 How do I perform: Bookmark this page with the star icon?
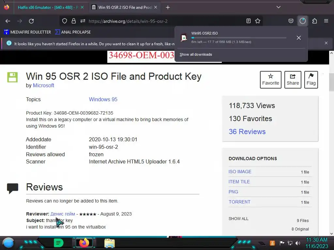coord(258,21)
